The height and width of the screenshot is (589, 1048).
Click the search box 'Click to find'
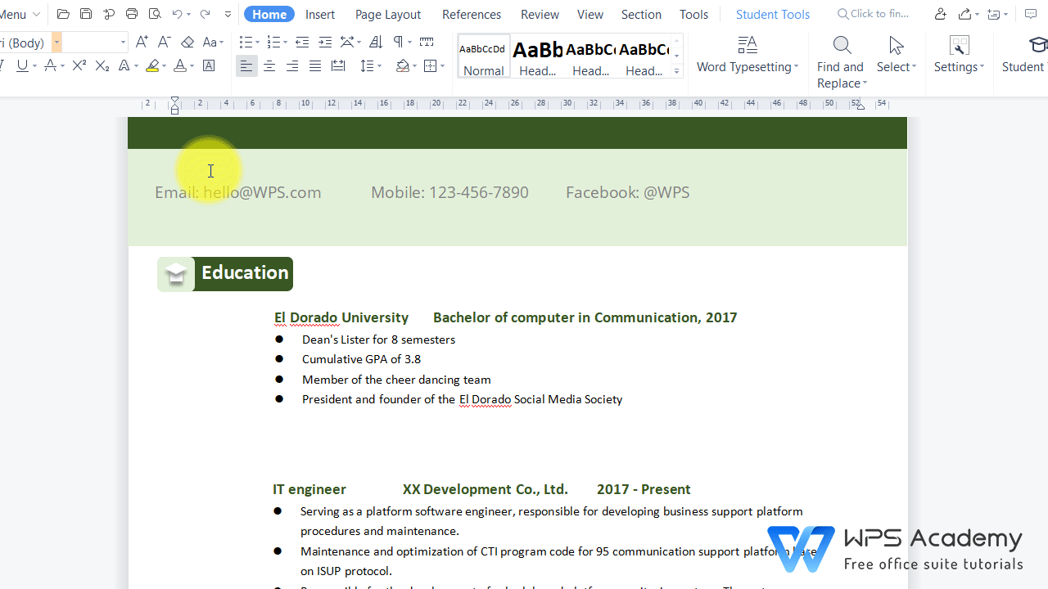pyautogui.click(x=873, y=14)
